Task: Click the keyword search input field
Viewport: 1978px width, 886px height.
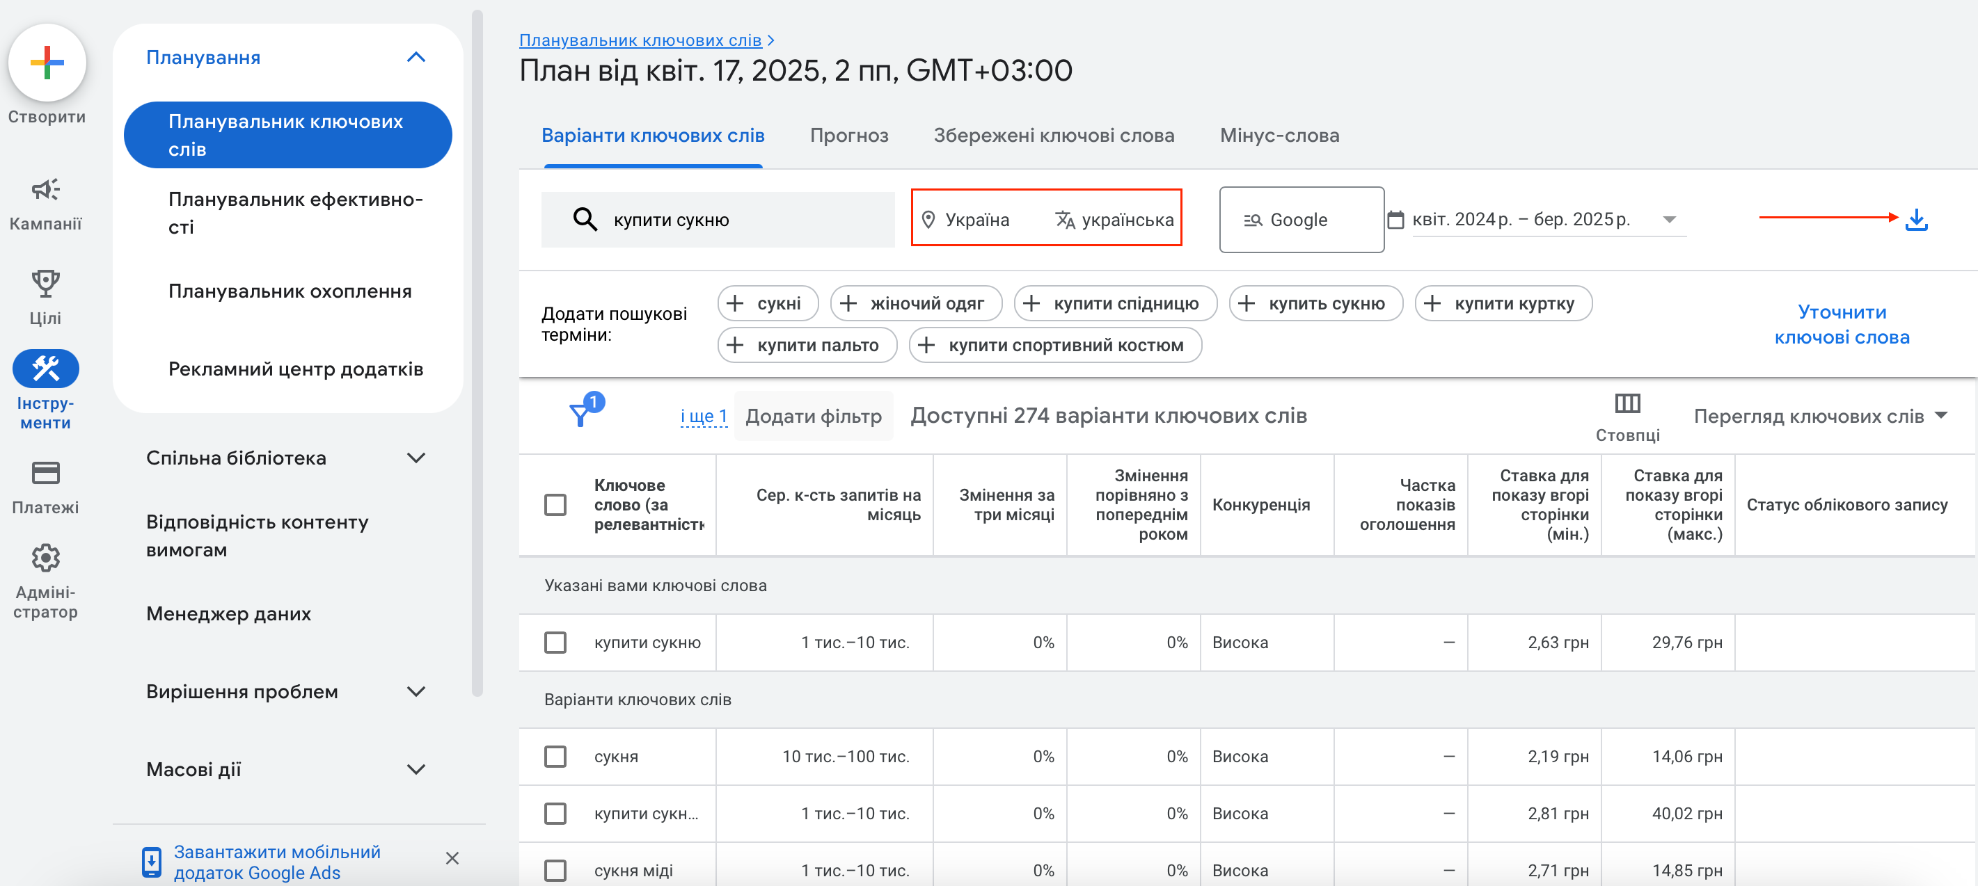Action: coord(718,219)
